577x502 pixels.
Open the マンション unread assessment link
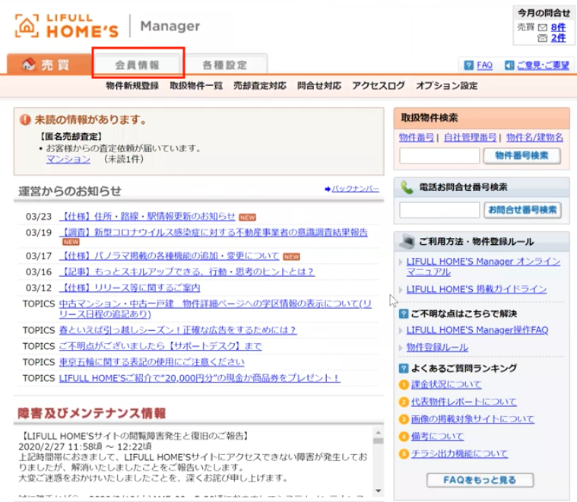pos(68,159)
